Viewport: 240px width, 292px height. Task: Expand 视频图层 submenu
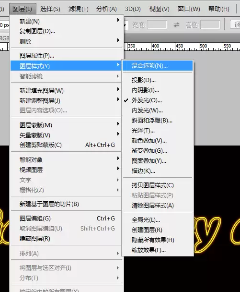(x=66, y=170)
